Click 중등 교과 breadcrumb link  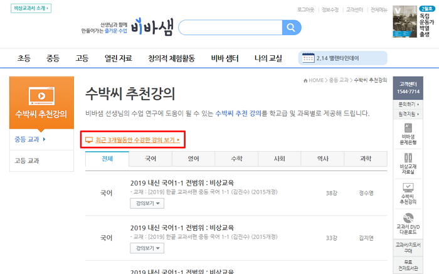[x=339, y=80]
